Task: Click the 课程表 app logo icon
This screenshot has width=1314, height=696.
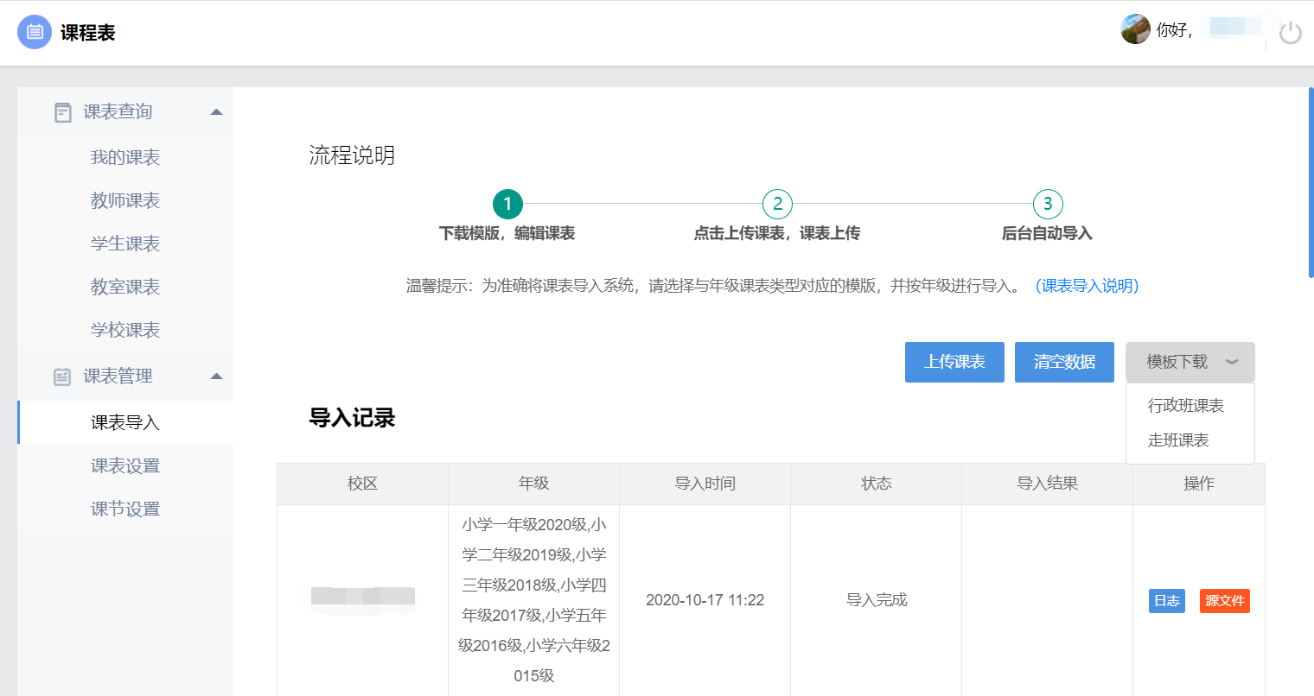Action: pos(35,33)
